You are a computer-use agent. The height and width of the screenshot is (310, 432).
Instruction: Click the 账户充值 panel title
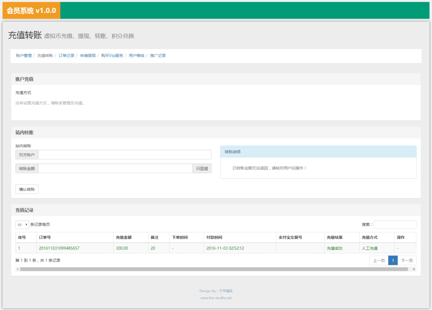pos(24,79)
